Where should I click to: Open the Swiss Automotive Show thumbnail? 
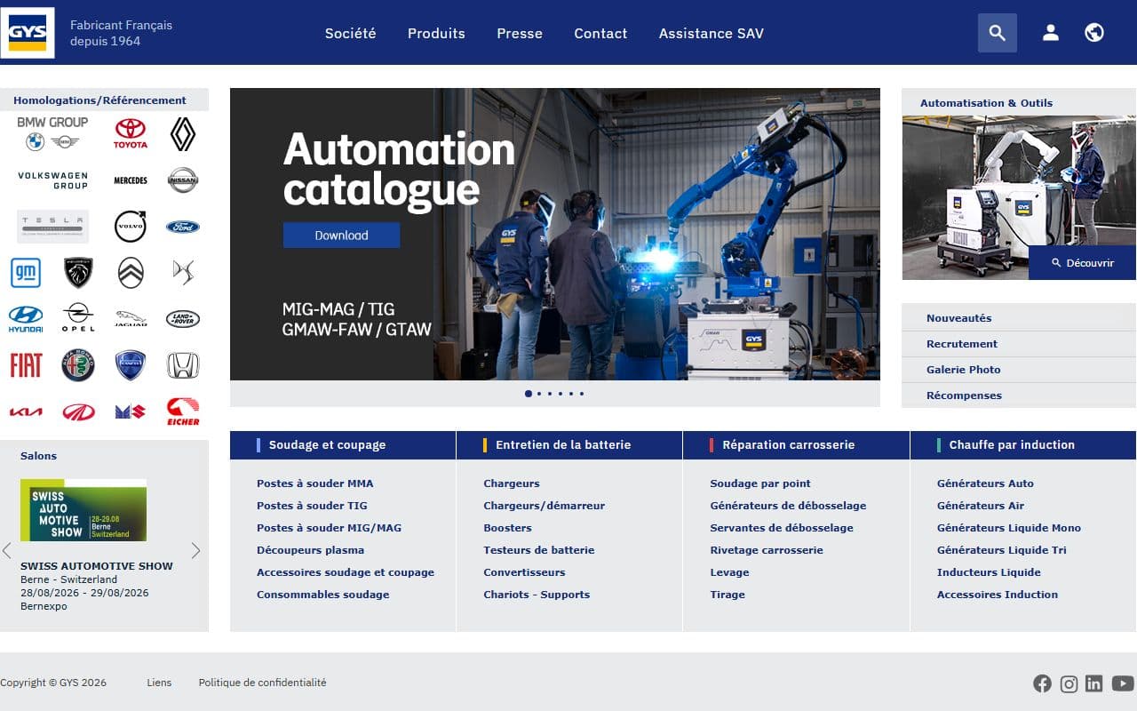click(83, 510)
